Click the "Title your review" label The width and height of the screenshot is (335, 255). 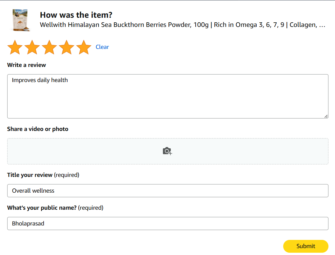click(30, 175)
